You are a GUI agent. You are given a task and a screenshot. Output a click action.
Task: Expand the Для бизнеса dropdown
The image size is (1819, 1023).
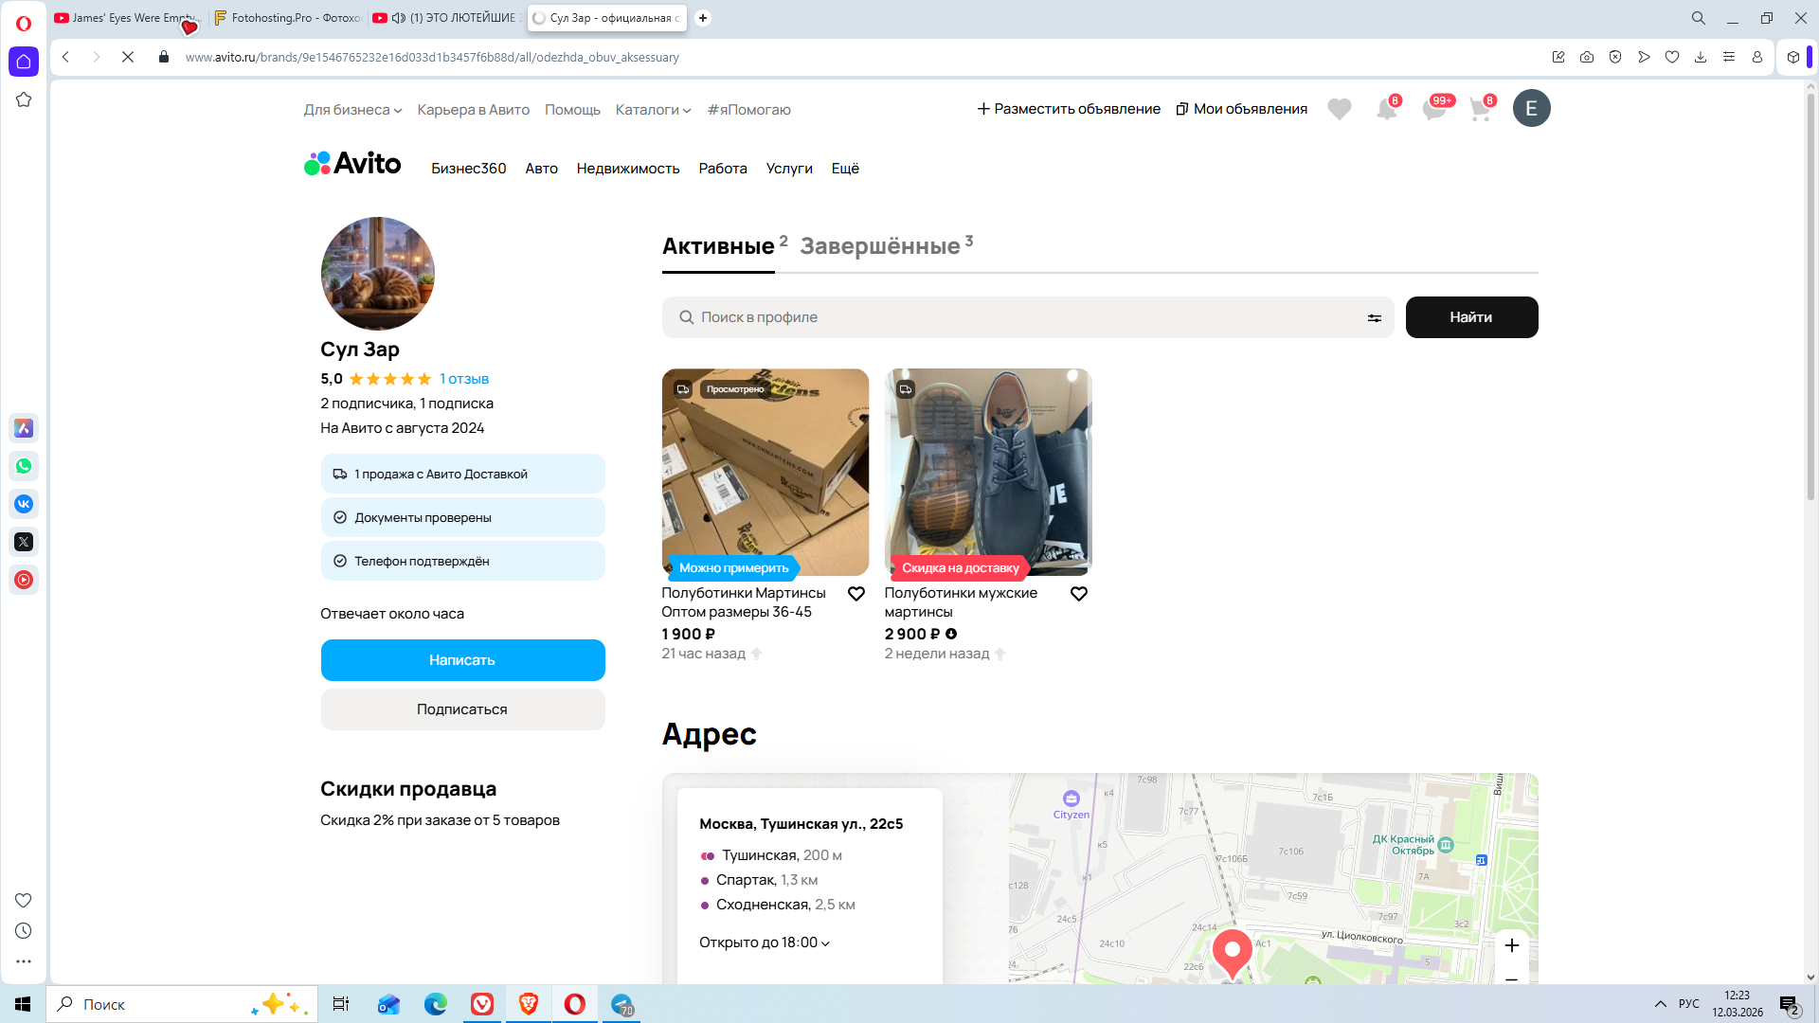coord(352,110)
